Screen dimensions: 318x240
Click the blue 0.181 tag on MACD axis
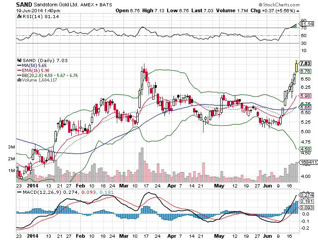307,202
